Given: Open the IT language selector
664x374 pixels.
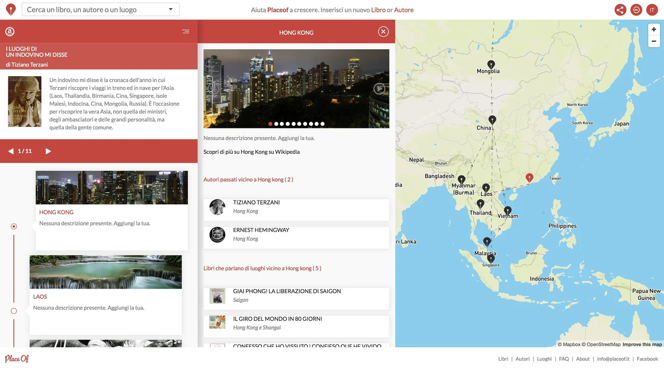Looking at the screenshot, I should point(652,10).
